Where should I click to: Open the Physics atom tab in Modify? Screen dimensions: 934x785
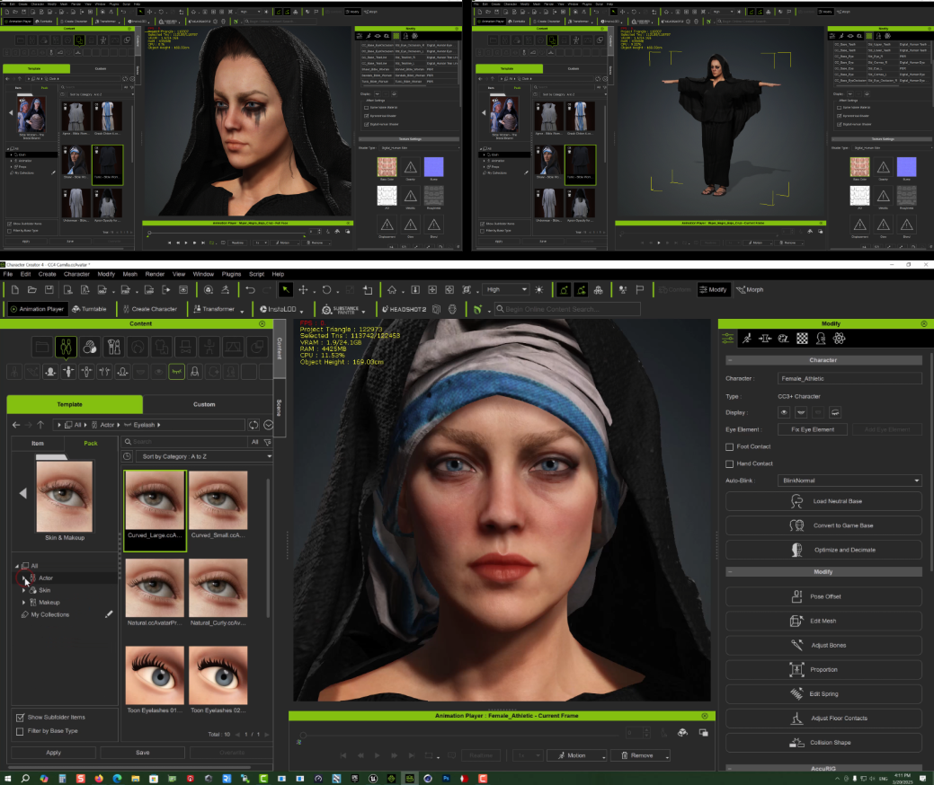pos(840,339)
